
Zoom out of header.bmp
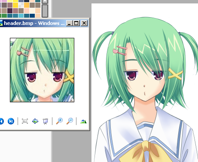70,121
